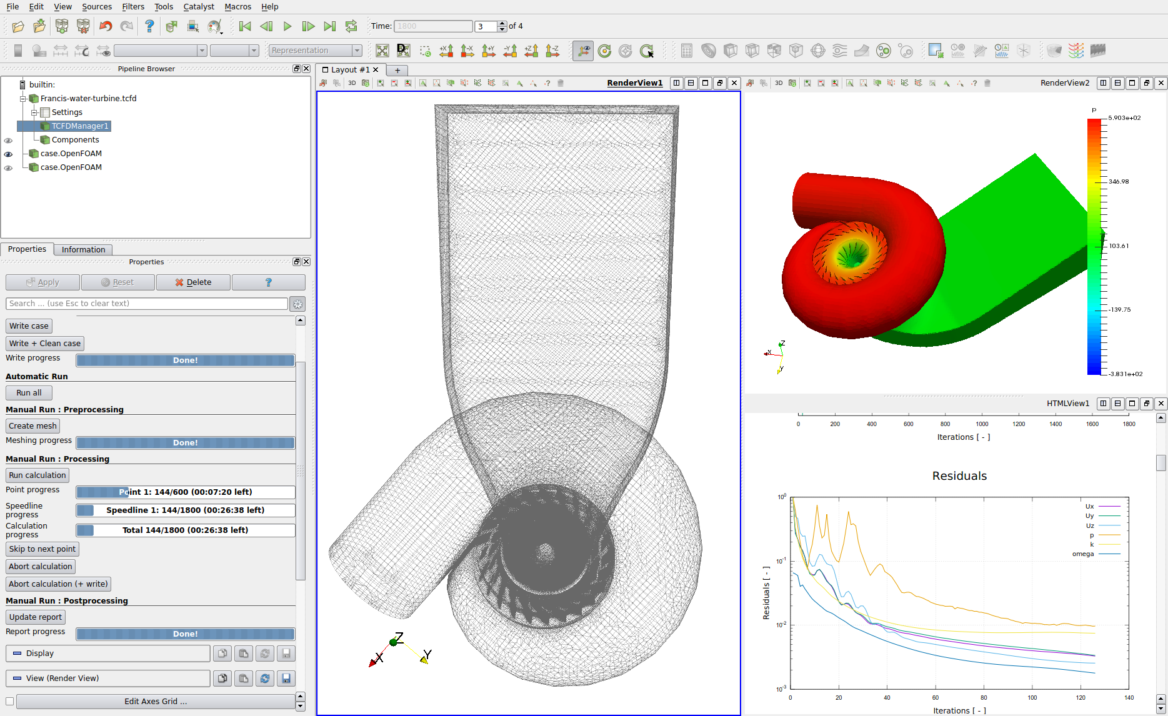Open the Connect to server icon
1168x716 pixels.
tap(61, 26)
